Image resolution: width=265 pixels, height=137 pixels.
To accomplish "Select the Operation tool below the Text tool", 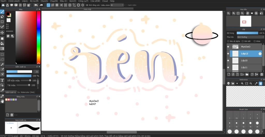I will 2,85.
